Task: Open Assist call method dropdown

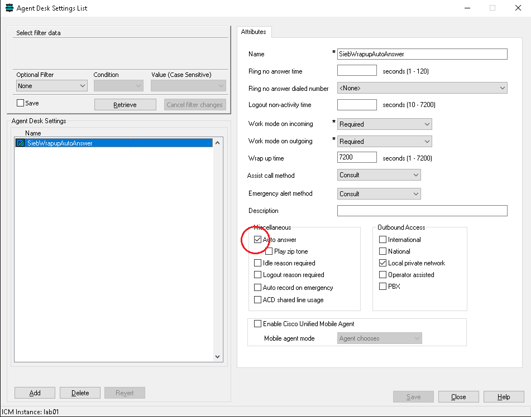Action: point(379,175)
